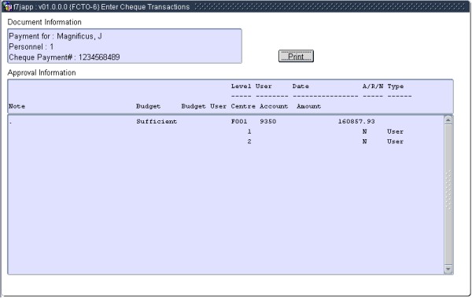Click the 'A/R/N' column header
Screen dimensions: 472x298
373,86
